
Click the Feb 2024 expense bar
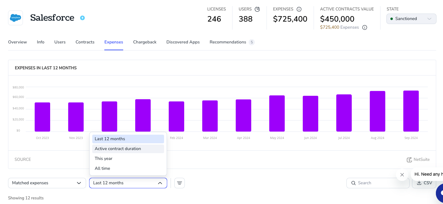point(176,116)
